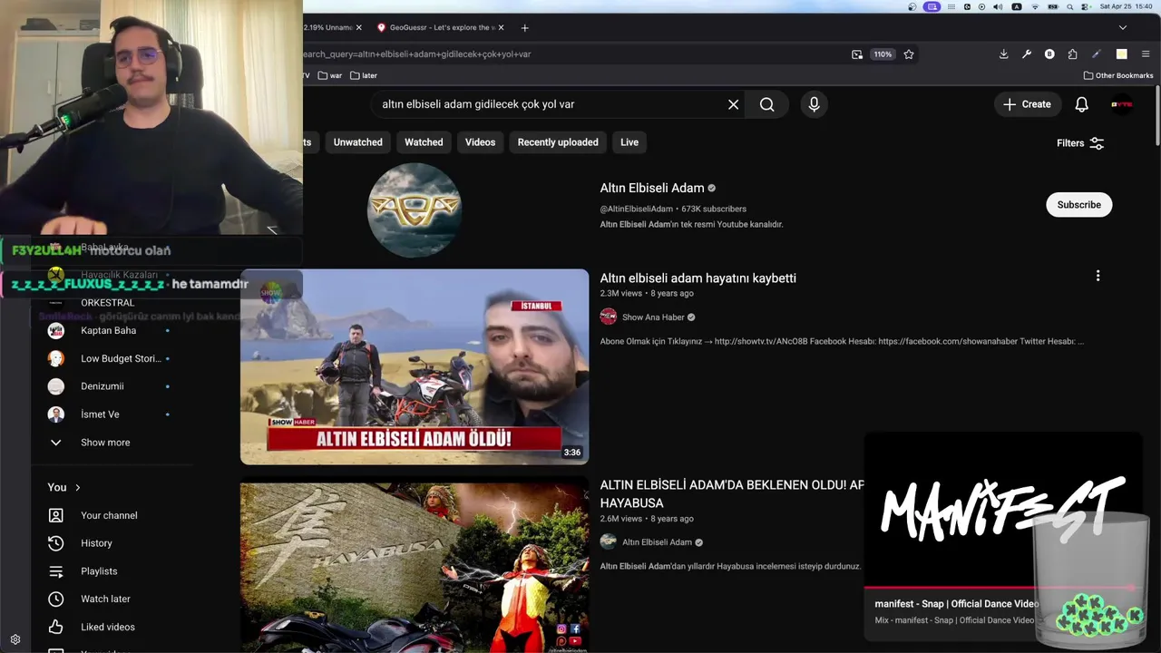Click the Altın Elbiseli Adam channel avatar
1161x653 pixels.
tap(415, 210)
